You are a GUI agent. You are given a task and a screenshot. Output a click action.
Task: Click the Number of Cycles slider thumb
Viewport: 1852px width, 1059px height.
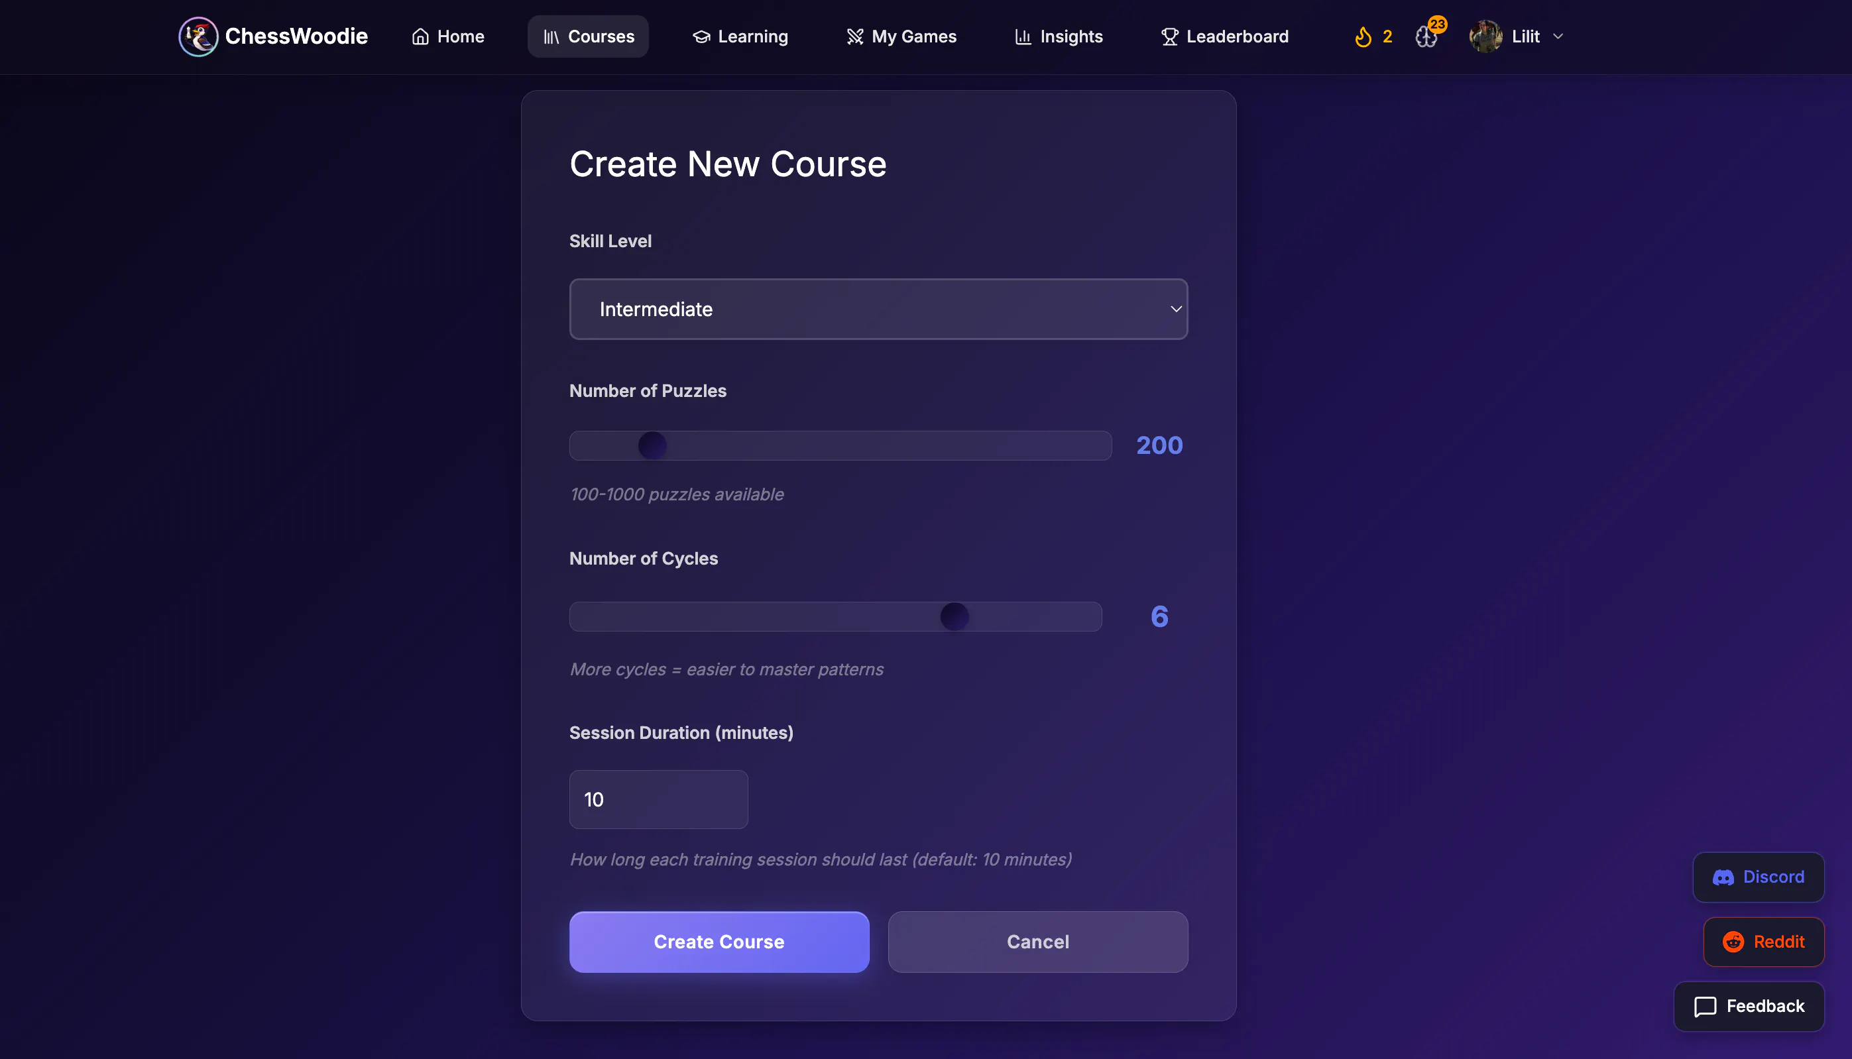click(x=955, y=617)
